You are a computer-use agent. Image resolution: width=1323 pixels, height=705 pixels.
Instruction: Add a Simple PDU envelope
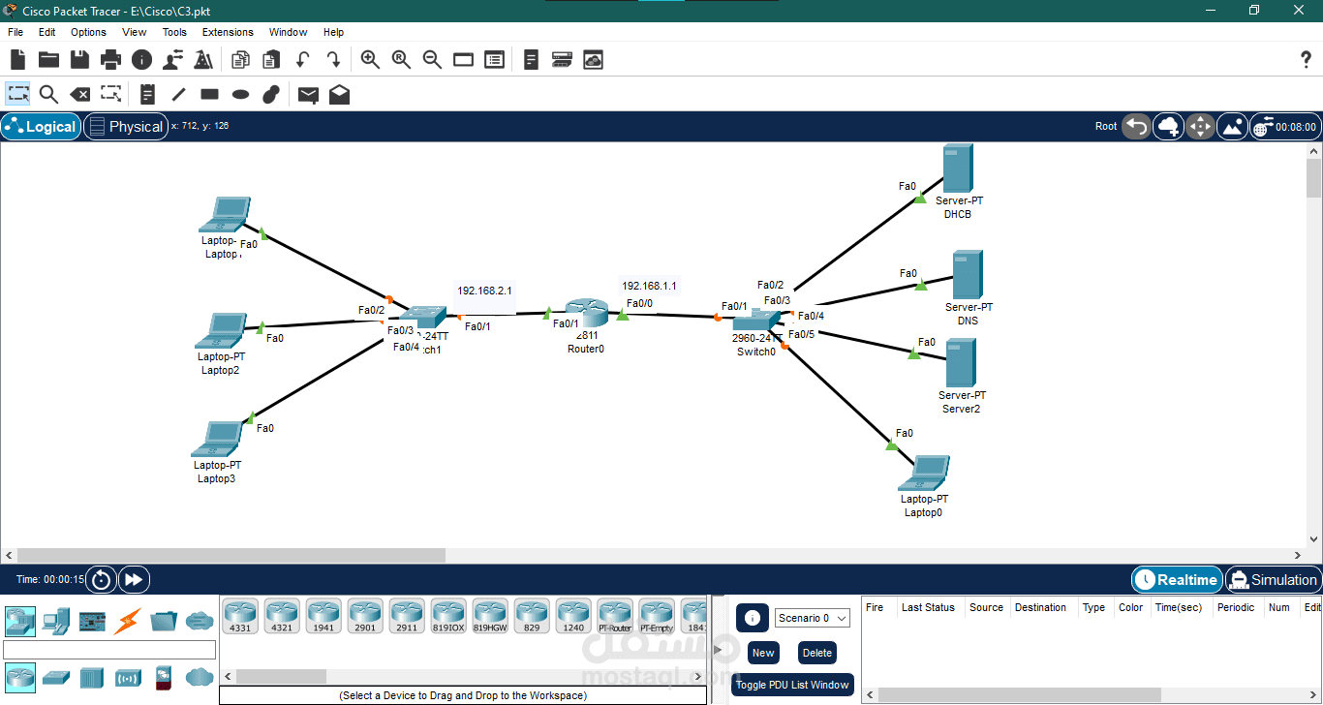308,94
